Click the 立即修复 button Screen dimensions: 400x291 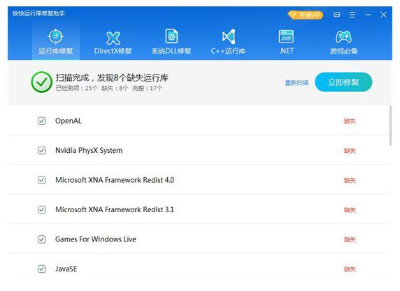(343, 82)
